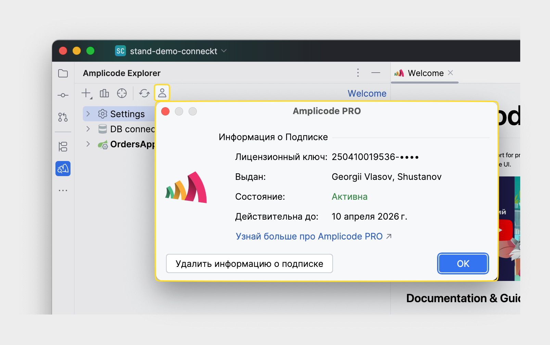Click the expiry date 10 апреля 2026 г.
The height and width of the screenshot is (345, 550).
(x=369, y=217)
